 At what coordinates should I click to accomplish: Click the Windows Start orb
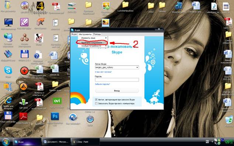[x=6, y=142]
